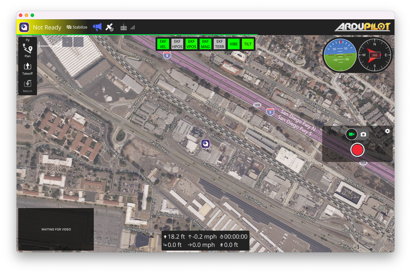Start recording with the red record button
This screenshot has width=411, height=274.
[x=357, y=150]
